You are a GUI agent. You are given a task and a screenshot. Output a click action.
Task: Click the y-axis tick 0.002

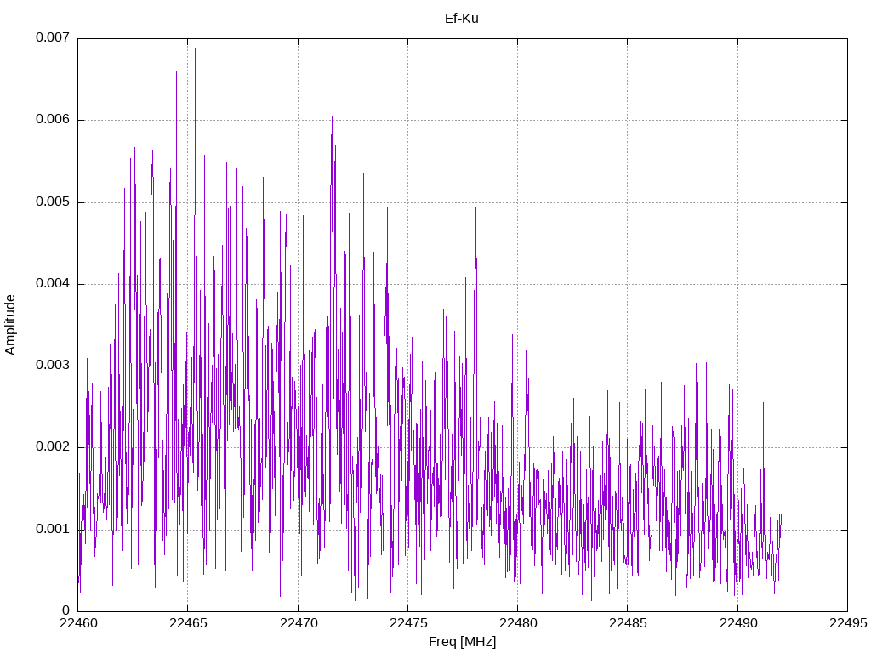coord(53,446)
